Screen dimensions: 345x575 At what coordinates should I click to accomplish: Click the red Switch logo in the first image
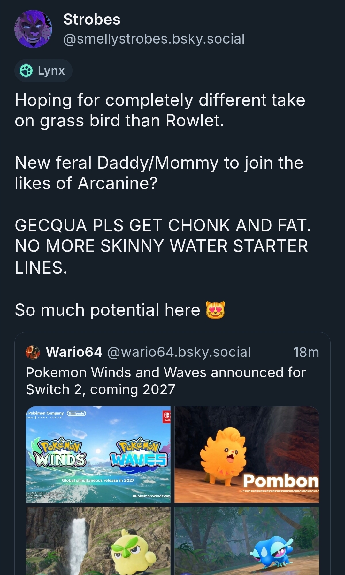pos(167,417)
